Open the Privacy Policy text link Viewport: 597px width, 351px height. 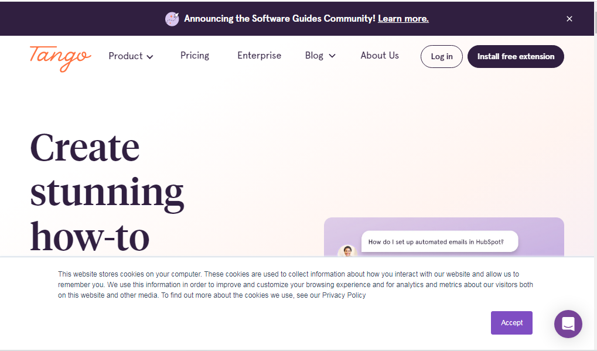click(343, 295)
